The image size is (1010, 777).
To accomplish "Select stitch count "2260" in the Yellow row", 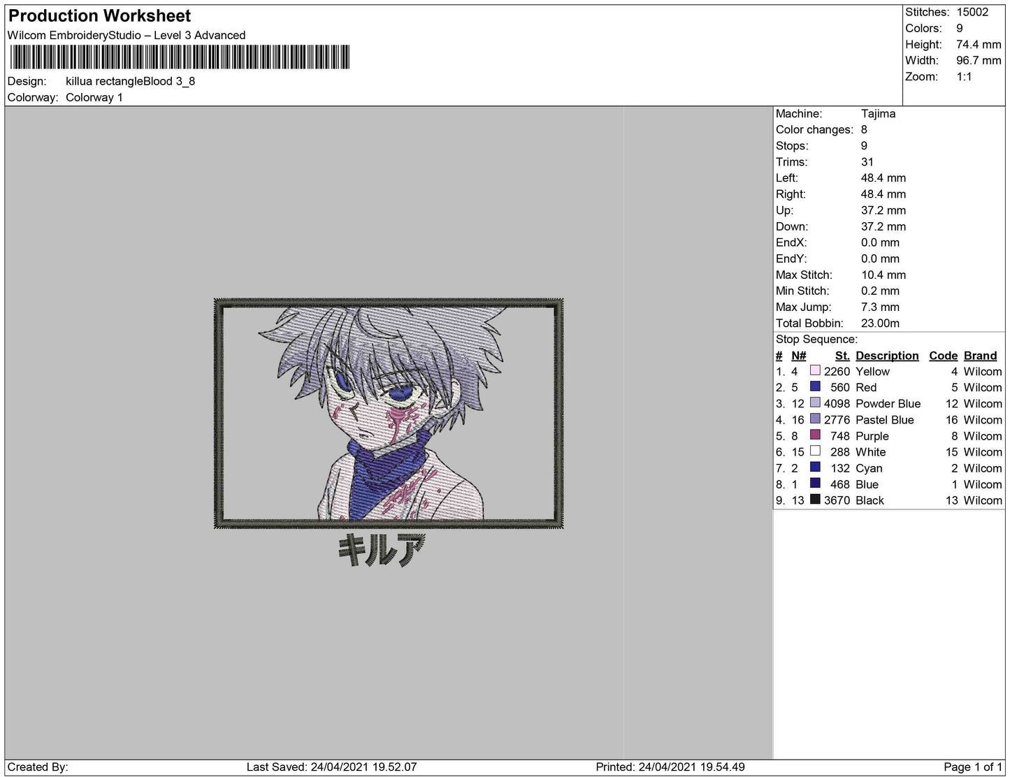I will coord(837,371).
